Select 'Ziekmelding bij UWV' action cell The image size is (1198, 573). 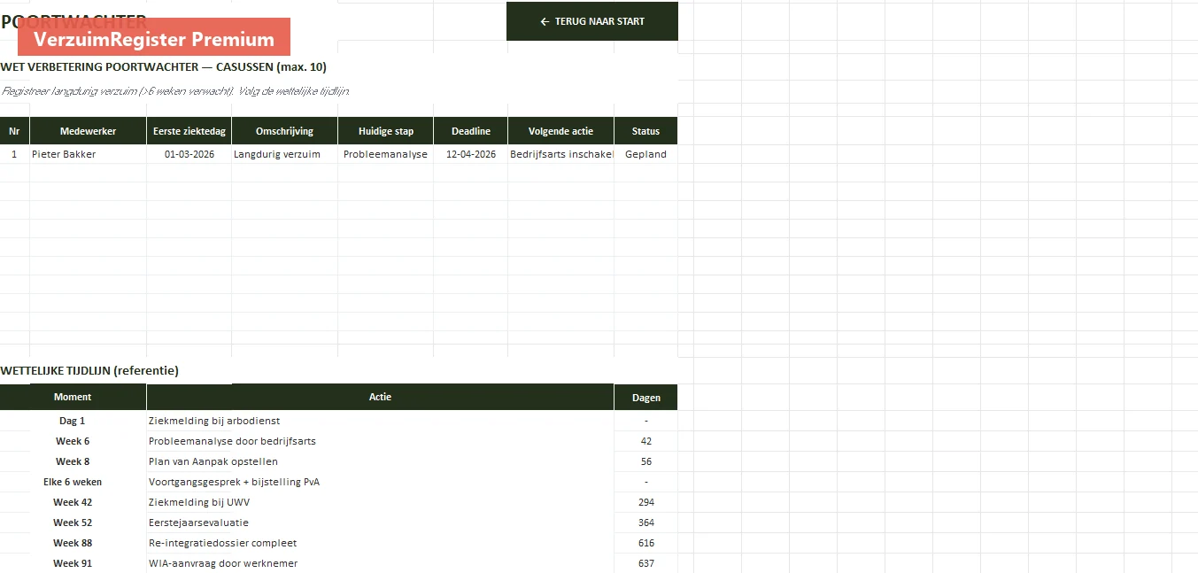coord(380,502)
